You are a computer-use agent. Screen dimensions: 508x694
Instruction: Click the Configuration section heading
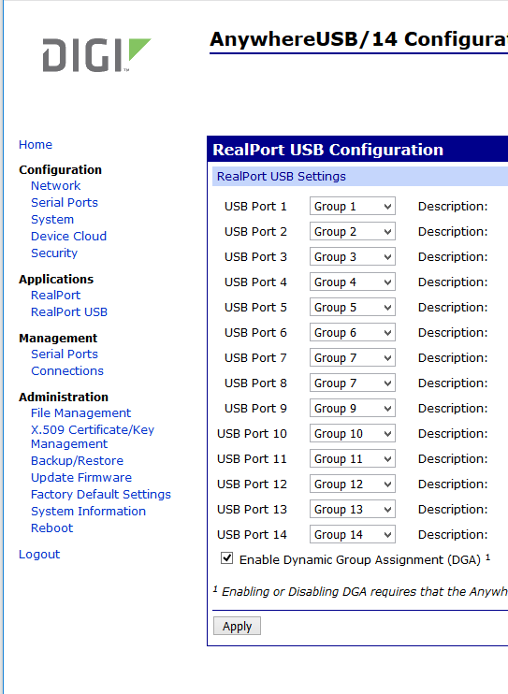(60, 170)
